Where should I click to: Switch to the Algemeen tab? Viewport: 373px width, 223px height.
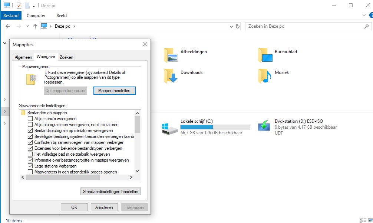(x=23, y=57)
